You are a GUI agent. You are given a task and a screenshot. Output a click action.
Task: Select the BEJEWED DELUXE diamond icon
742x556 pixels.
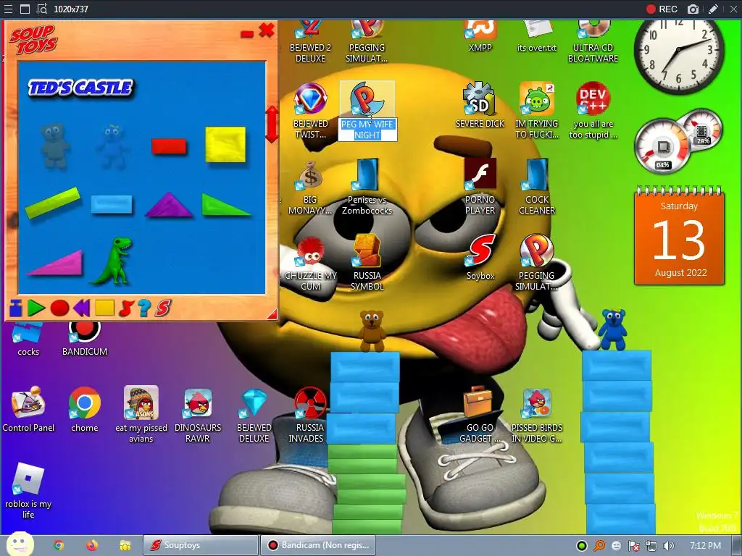[x=254, y=415]
